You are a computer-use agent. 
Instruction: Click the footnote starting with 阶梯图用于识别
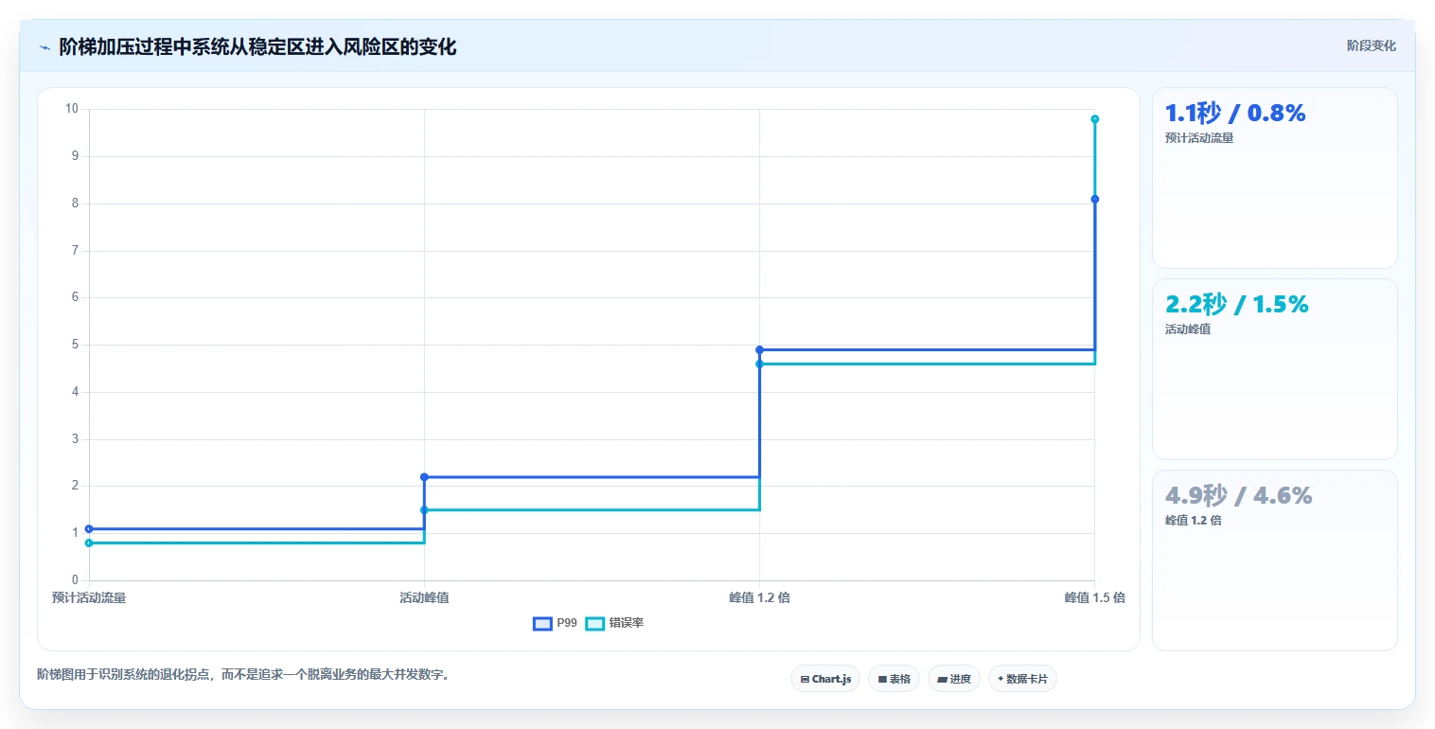pos(243,675)
